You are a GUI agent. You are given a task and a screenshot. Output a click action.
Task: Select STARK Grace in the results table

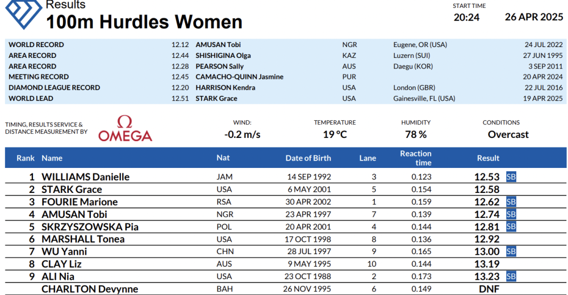pyautogui.click(x=72, y=189)
